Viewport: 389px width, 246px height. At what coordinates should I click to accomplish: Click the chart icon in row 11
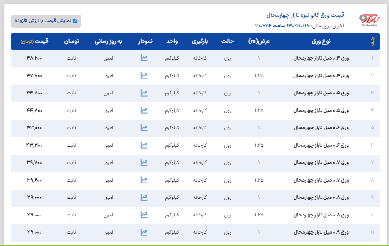point(144,232)
